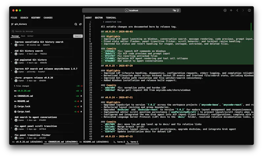Click the file icon beside Cargo.lock

(x=15, y=106)
